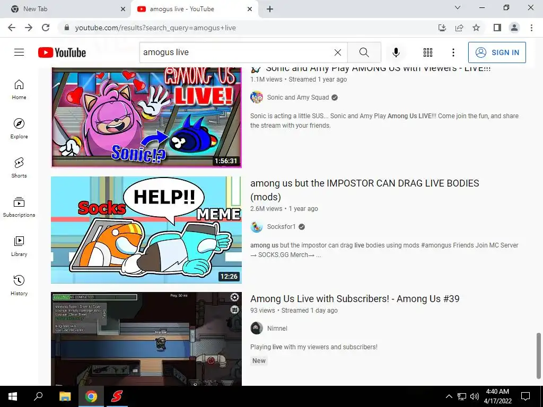The width and height of the screenshot is (543, 407).
Task: Click the Nimnel channel avatar
Action: click(x=257, y=328)
